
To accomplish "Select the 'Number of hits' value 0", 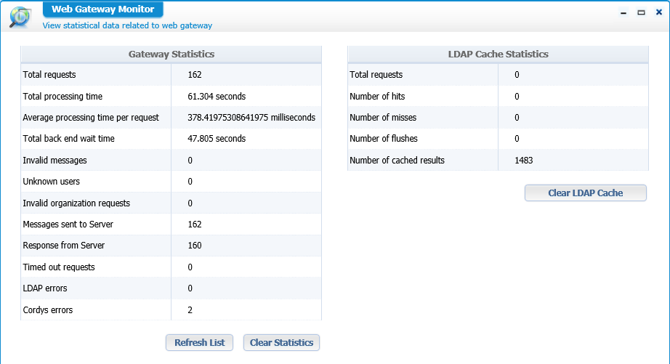I will click(517, 97).
